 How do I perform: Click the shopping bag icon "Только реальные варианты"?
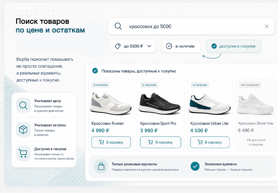[x=101, y=166]
